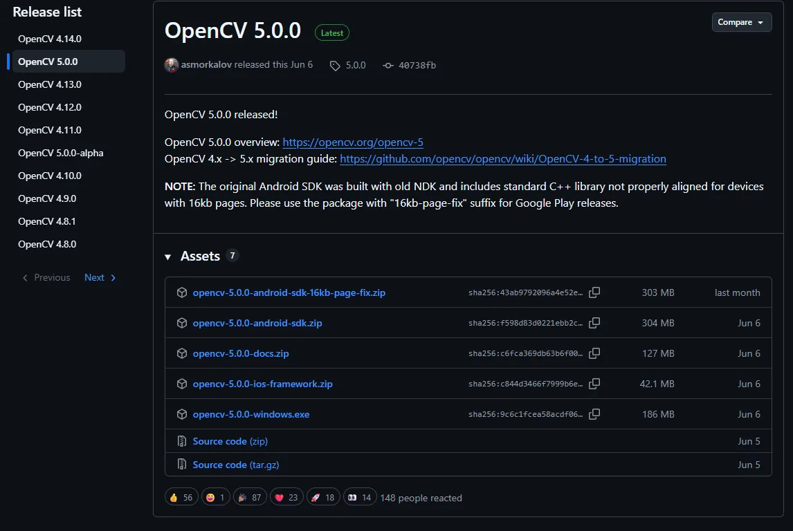This screenshot has width=793, height=531.
Task: Copy sha256 of opencv-5.0.0-windows.exe
Action: coord(594,413)
